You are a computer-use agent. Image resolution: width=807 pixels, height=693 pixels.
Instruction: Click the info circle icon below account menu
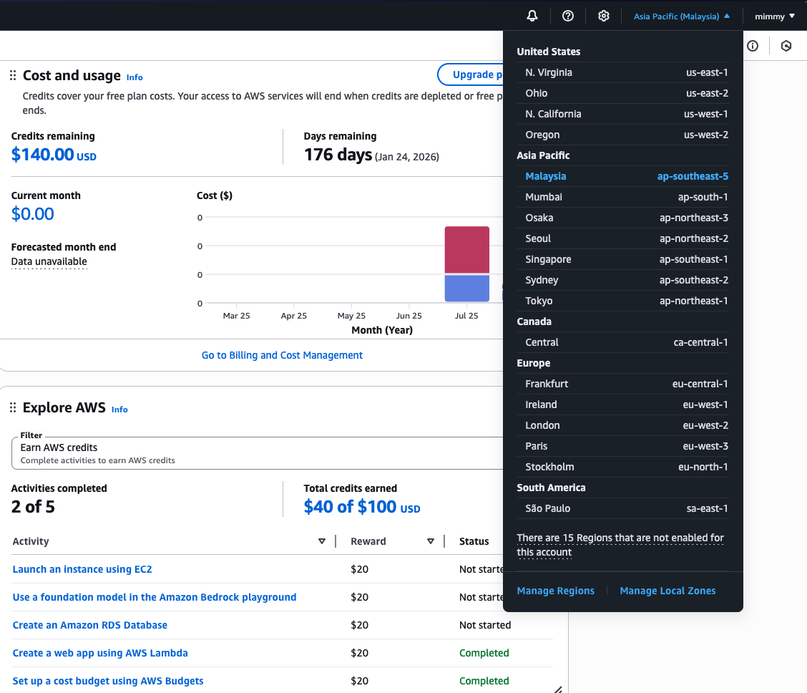tap(753, 46)
